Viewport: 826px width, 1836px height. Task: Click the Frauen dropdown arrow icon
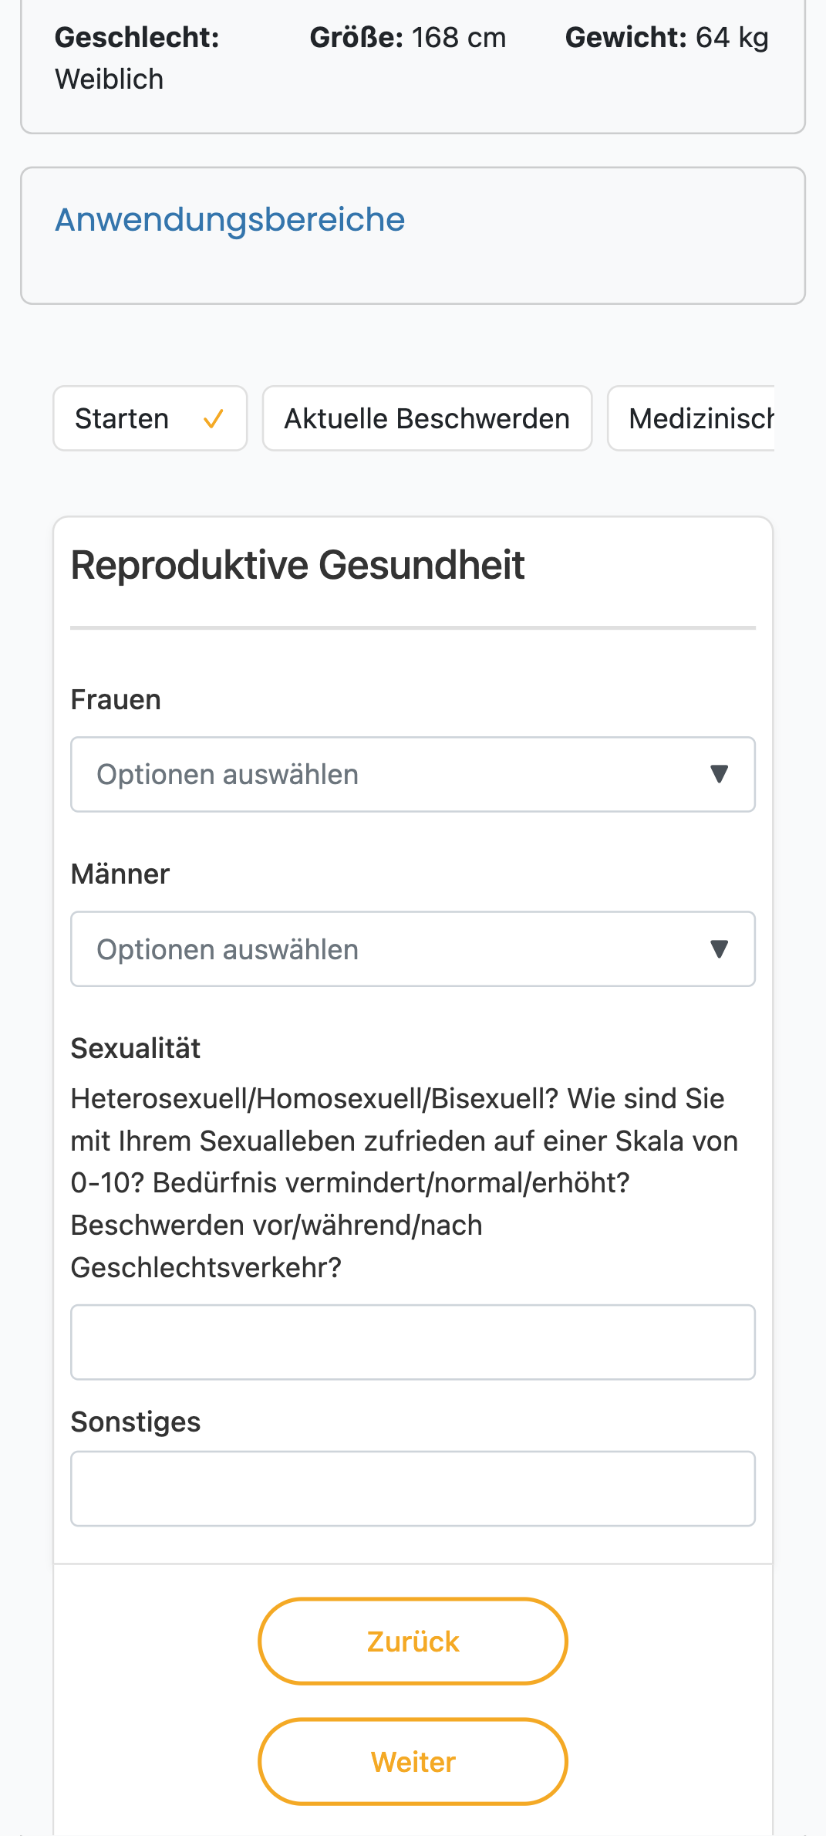pyautogui.click(x=719, y=774)
